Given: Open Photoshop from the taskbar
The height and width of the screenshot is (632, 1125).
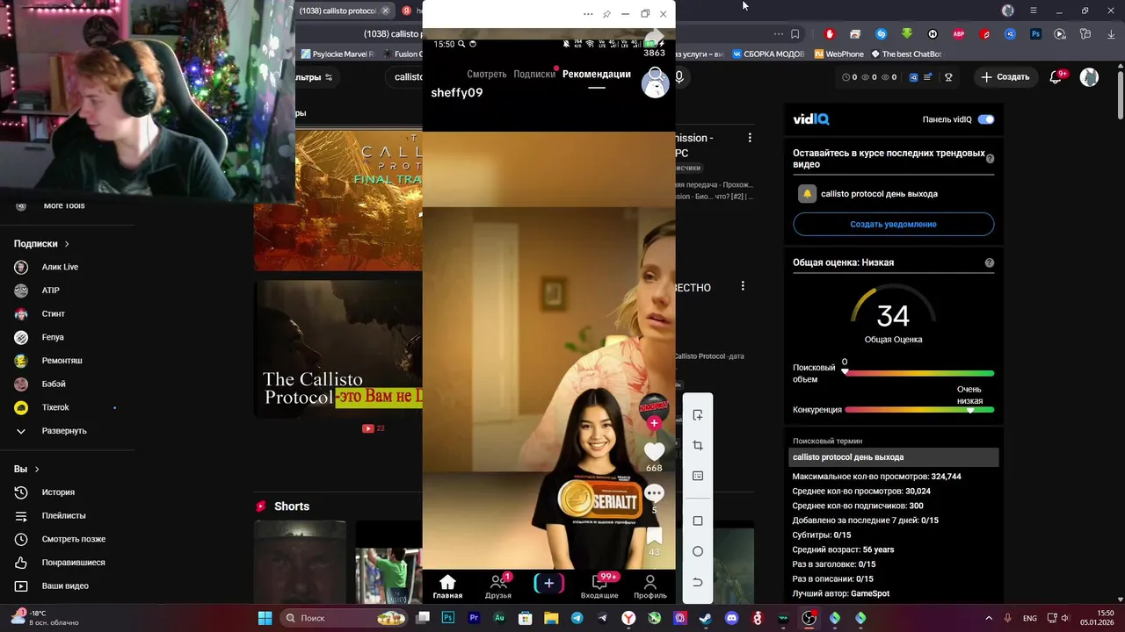Looking at the screenshot, I should 448,618.
